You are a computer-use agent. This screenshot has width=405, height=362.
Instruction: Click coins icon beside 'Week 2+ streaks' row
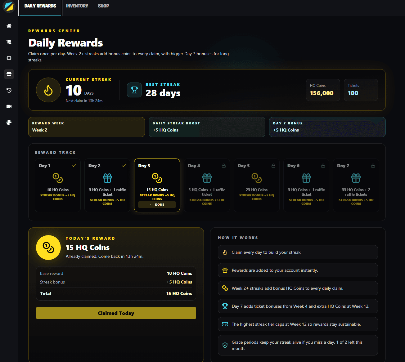225,288
